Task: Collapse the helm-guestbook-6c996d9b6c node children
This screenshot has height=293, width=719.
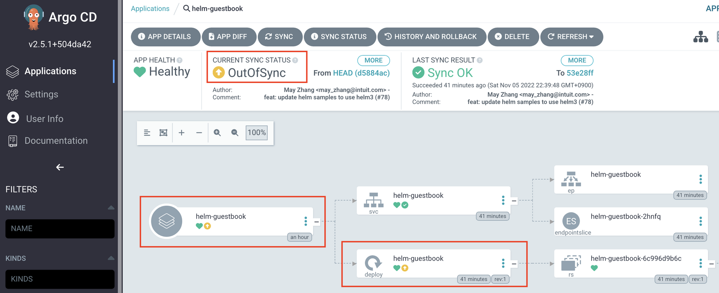Action: pos(711,264)
